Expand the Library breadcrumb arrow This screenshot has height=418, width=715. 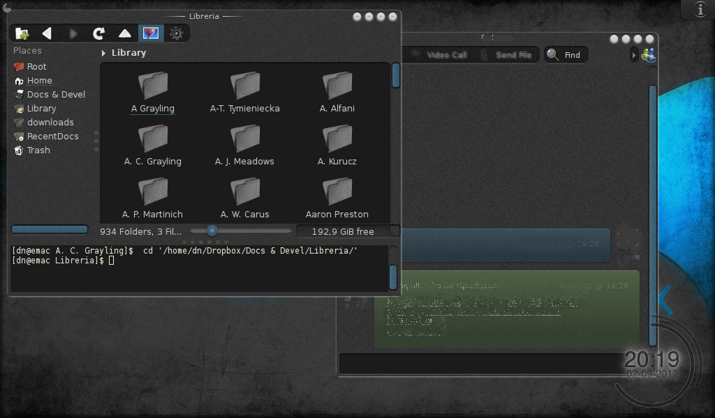coord(103,53)
